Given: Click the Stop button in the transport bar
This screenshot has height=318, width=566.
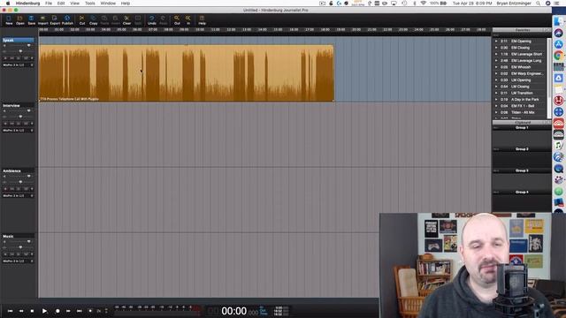Looking at the screenshot, I should pyautogui.click(x=32, y=311).
